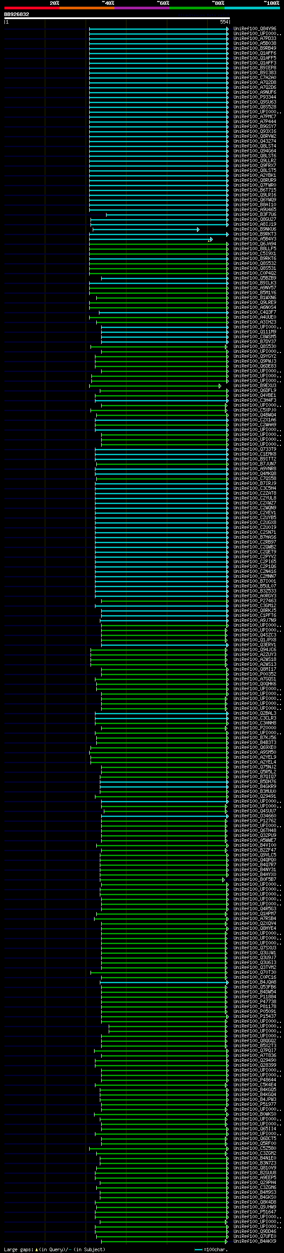Select the UniRef100_P51647 label

(255, 1212)
